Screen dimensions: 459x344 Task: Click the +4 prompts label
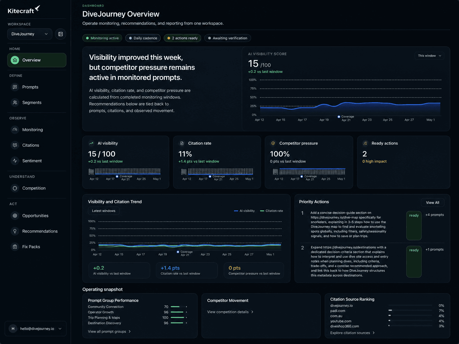435,215
